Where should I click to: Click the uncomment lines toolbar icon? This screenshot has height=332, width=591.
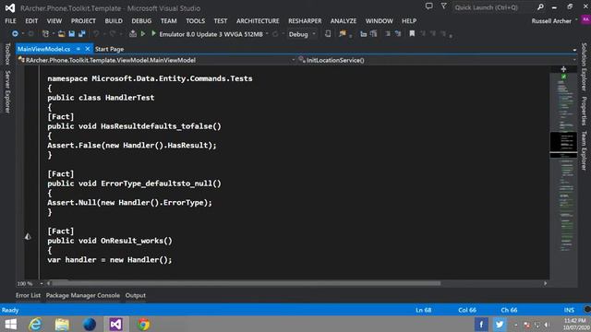click(398, 34)
